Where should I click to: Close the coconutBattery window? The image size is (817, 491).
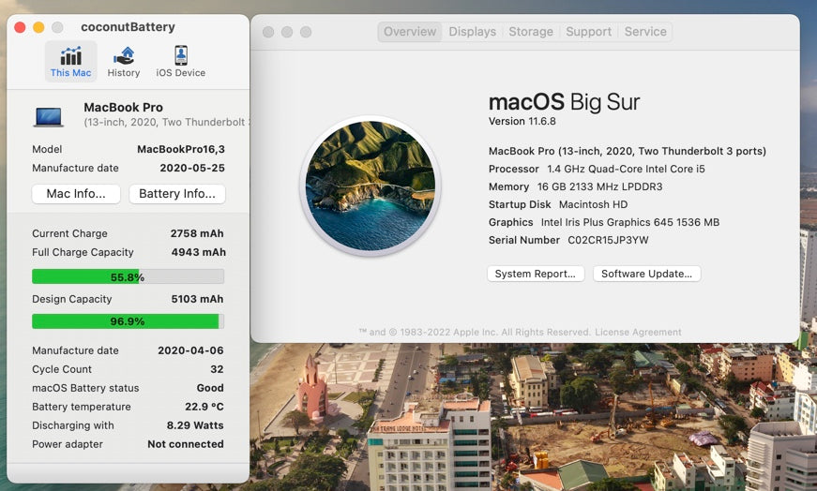(x=20, y=27)
